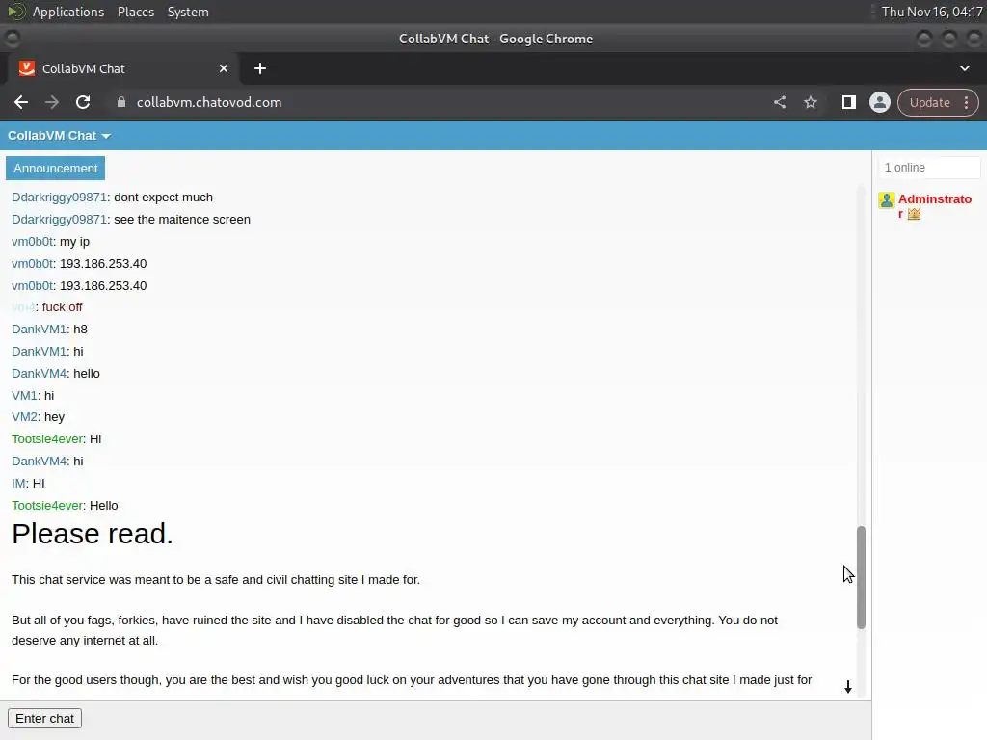The image size is (987, 740).
Task: Click the crown badge beside Administrator
Action: coord(914,215)
